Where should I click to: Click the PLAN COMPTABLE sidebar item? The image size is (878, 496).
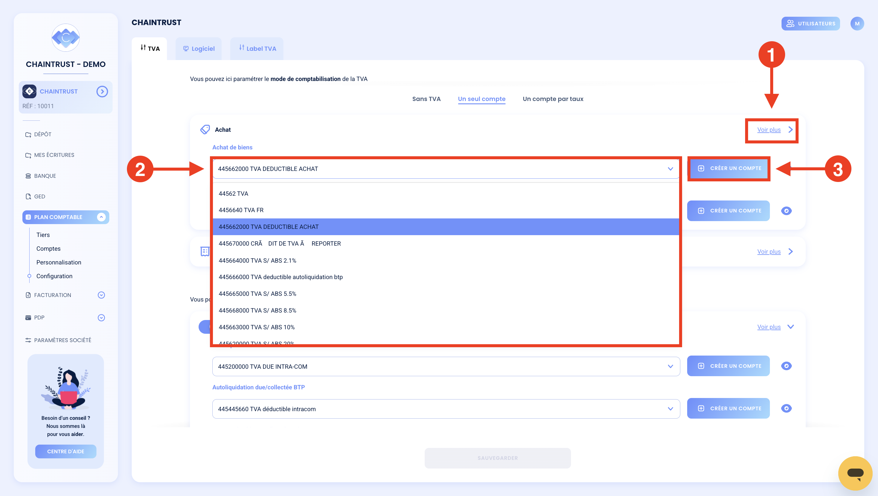pos(66,217)
